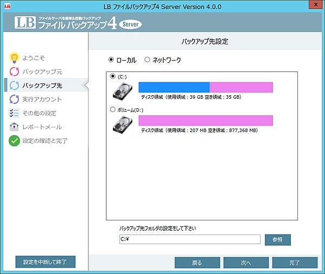Click the バックアップ先設定 heading
Image resolution: width=325 pixels, height=274 pixels.
point(205,42)
